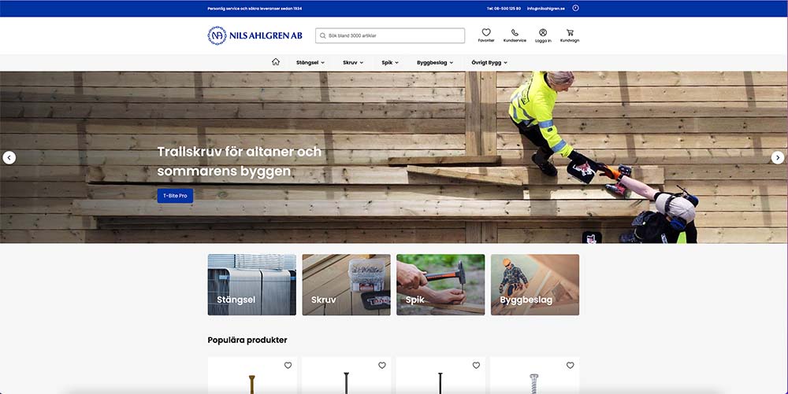788x394 pixels.
Task: Toggle favorite heart on fourth product
Action: [x=571, y=366]
